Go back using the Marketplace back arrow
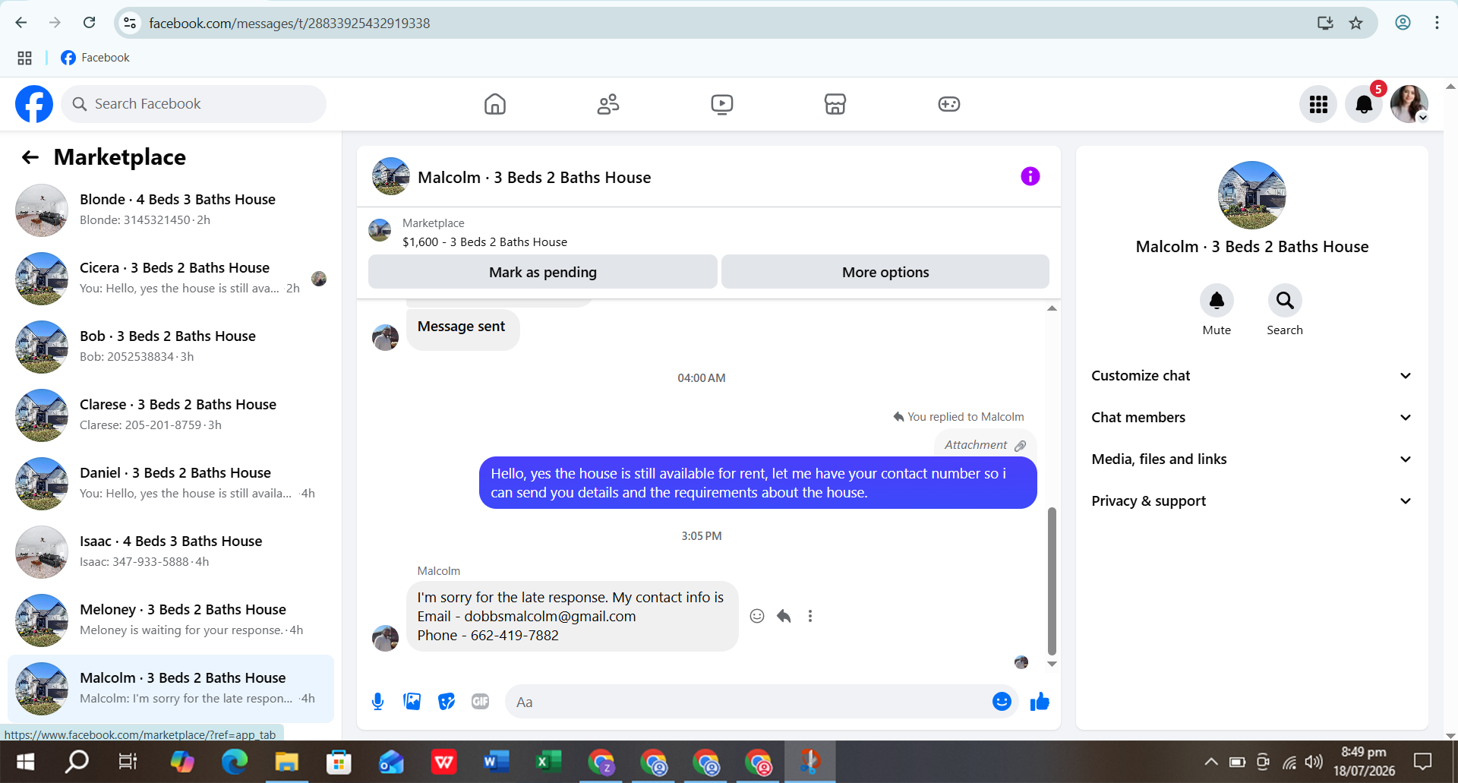This screenshot has width=1458, height=783. 30,157
